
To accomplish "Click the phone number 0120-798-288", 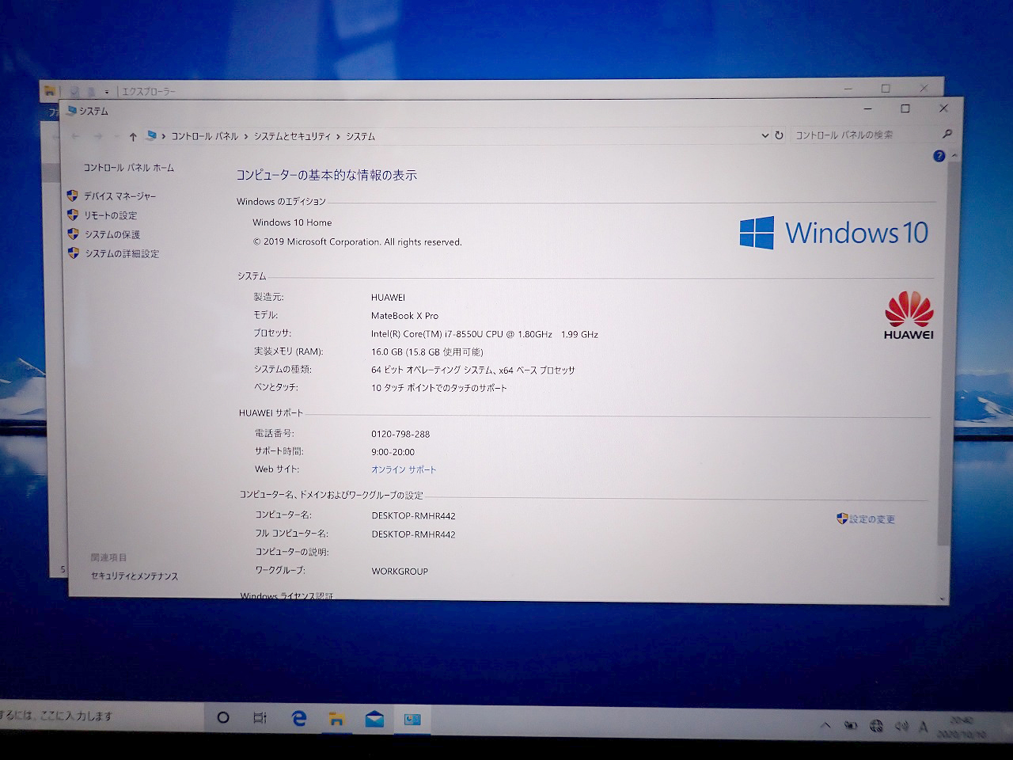I will coord(400,434).
